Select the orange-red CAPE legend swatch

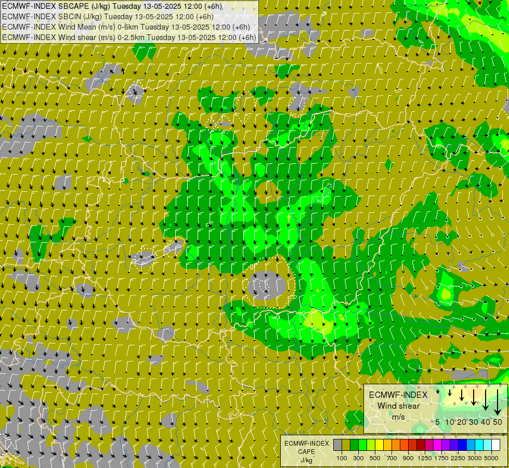(x=404, y=445)
